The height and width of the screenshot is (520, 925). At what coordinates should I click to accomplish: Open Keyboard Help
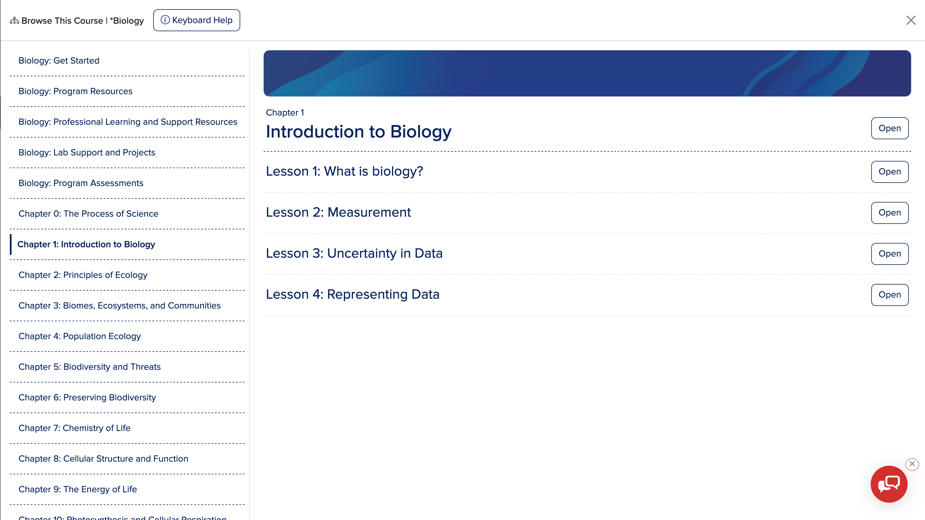pos(197,20)
